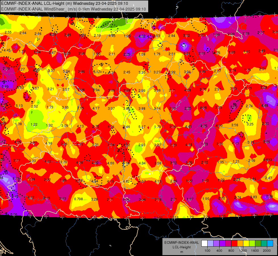Viewport: 278px width, 256px height.
Task: Click the wind shear value 6.23
Action: coord(16,179)
